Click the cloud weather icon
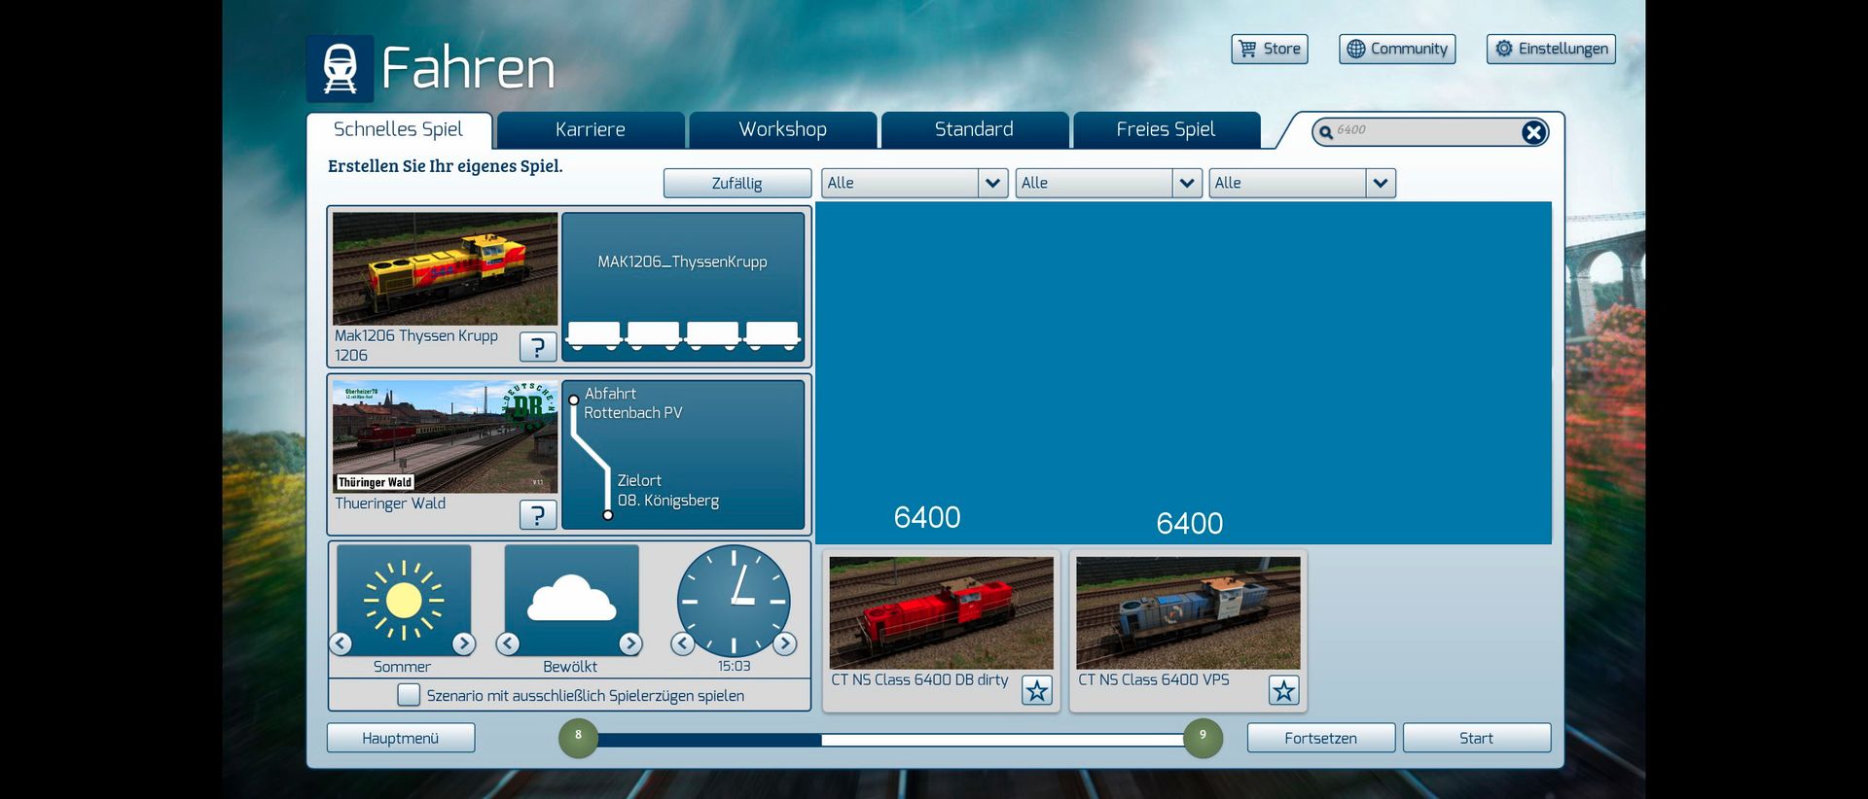This screenshot has height=799, width=1868. 571,598
